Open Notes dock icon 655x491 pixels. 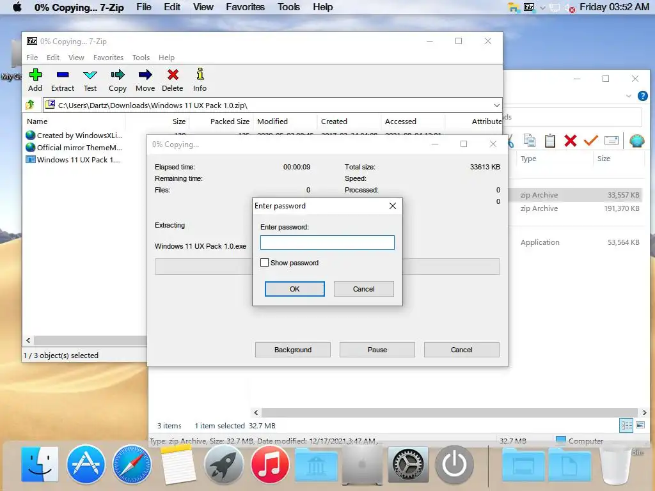[178, 464]
